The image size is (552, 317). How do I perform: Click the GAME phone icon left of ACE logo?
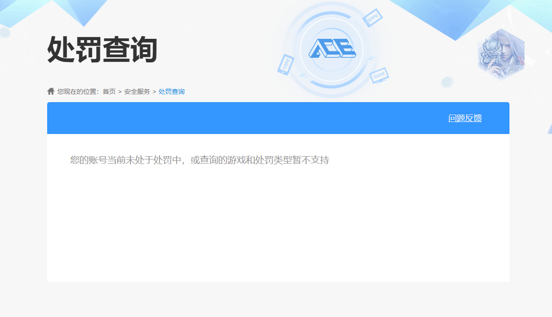[x=286, y=64]
